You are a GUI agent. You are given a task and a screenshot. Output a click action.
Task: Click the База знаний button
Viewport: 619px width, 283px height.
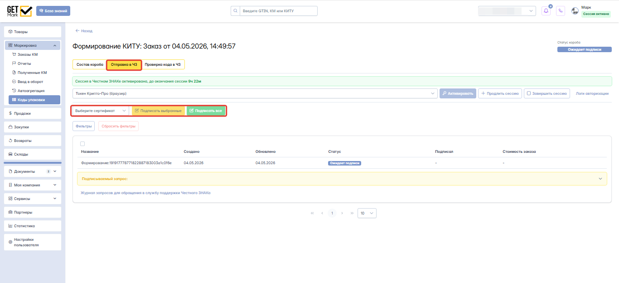[53, 11]
